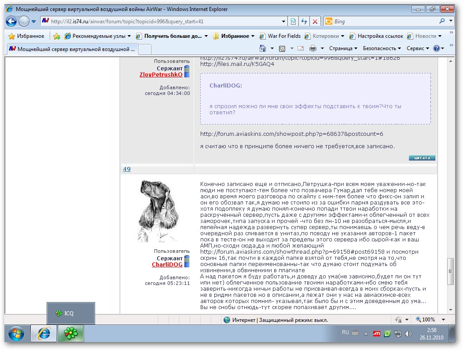
Task: Click the Интернет security zone status text
Action: (280, 320)
